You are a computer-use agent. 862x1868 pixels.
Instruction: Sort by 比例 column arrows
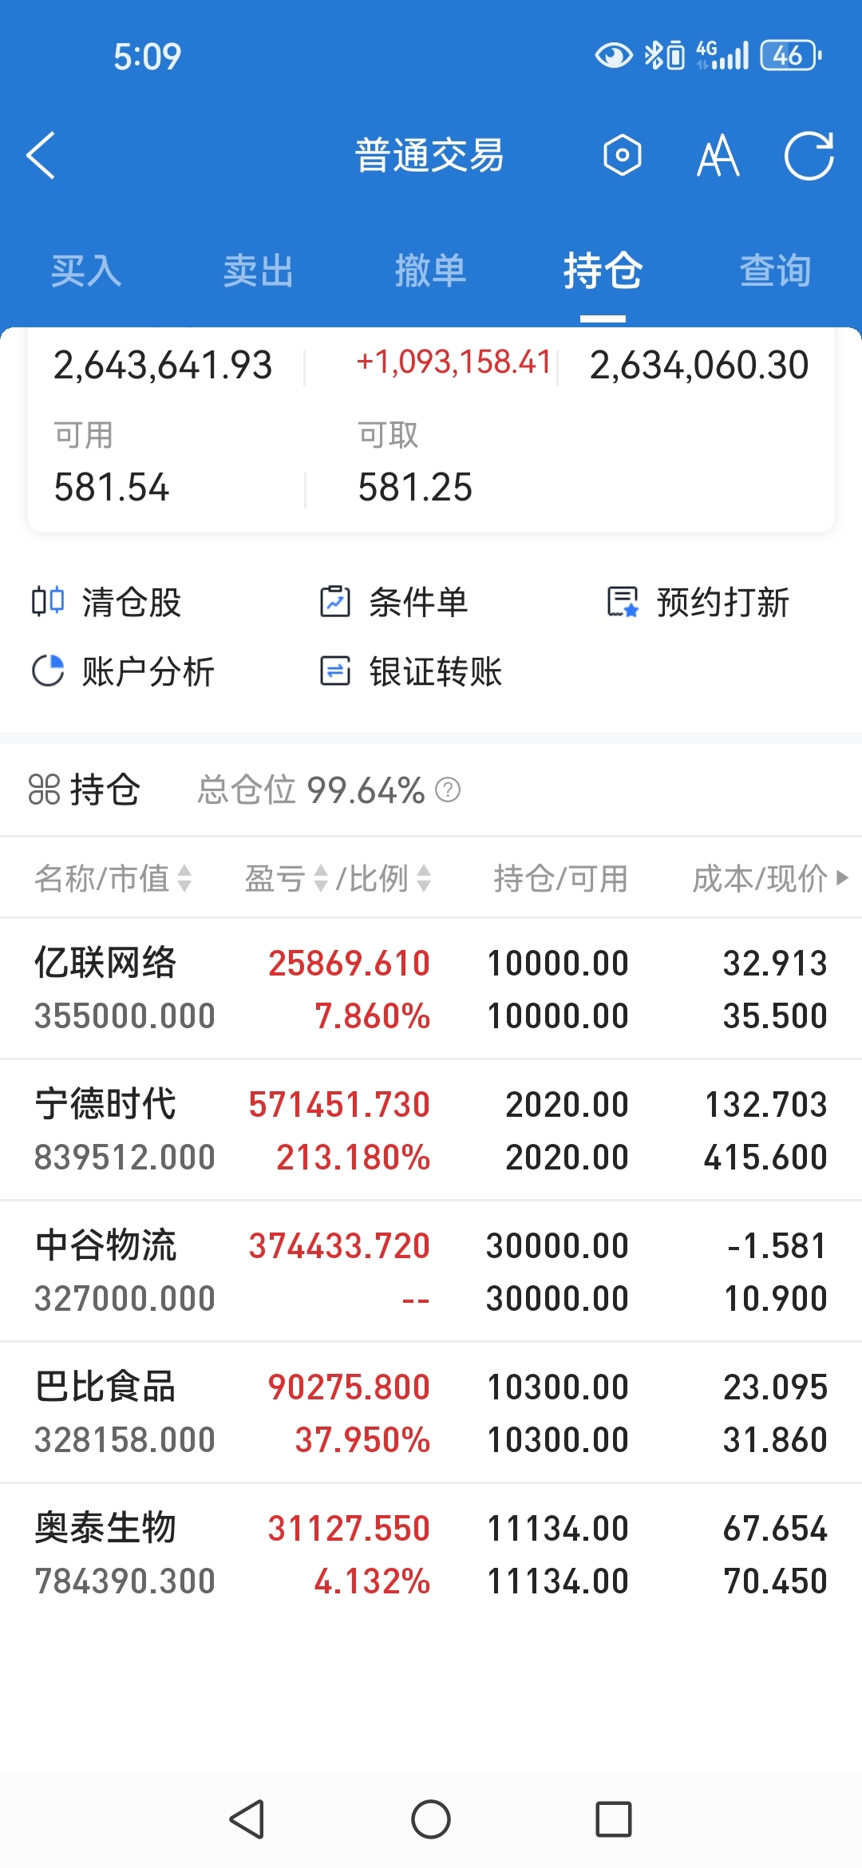425,878
